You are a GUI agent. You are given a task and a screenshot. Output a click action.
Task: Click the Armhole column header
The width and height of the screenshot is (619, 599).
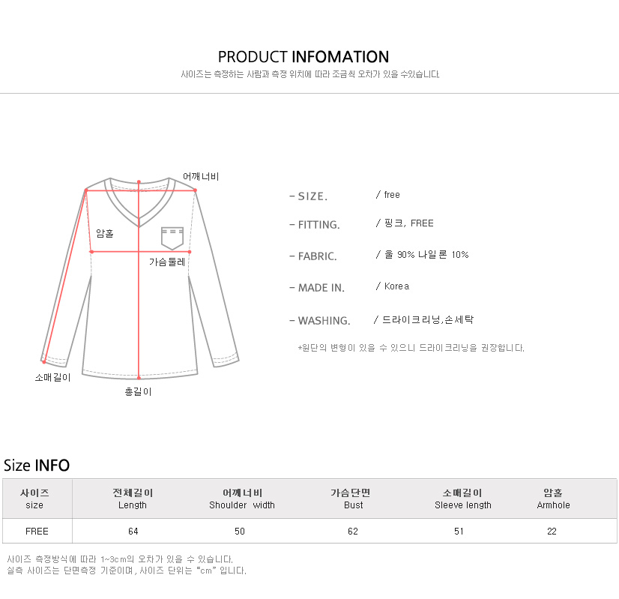553,499
